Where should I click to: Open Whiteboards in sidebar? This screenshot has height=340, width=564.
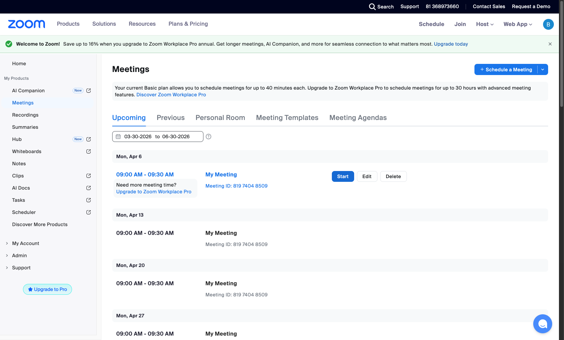click(27, 151)
